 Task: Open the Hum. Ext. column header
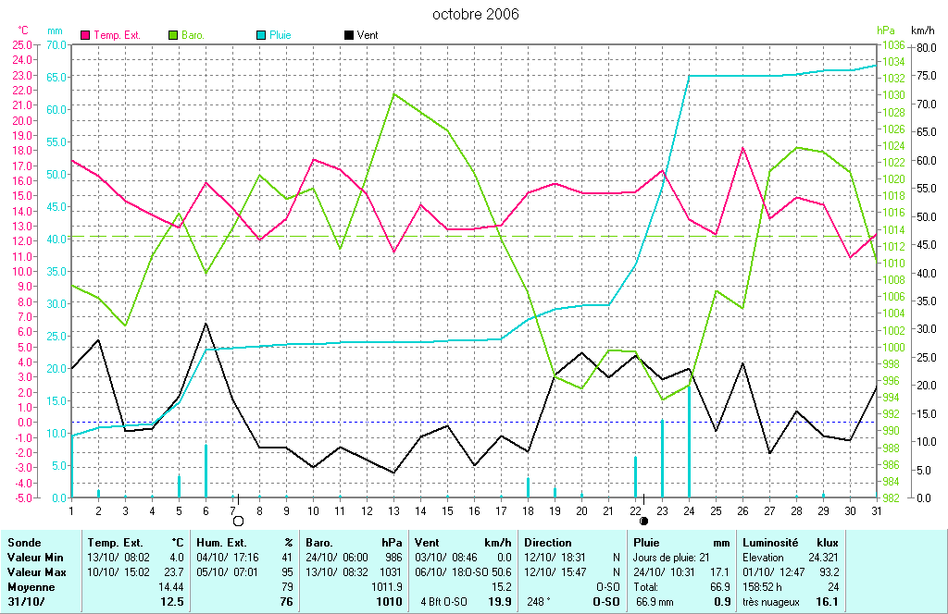pos(221,543)
